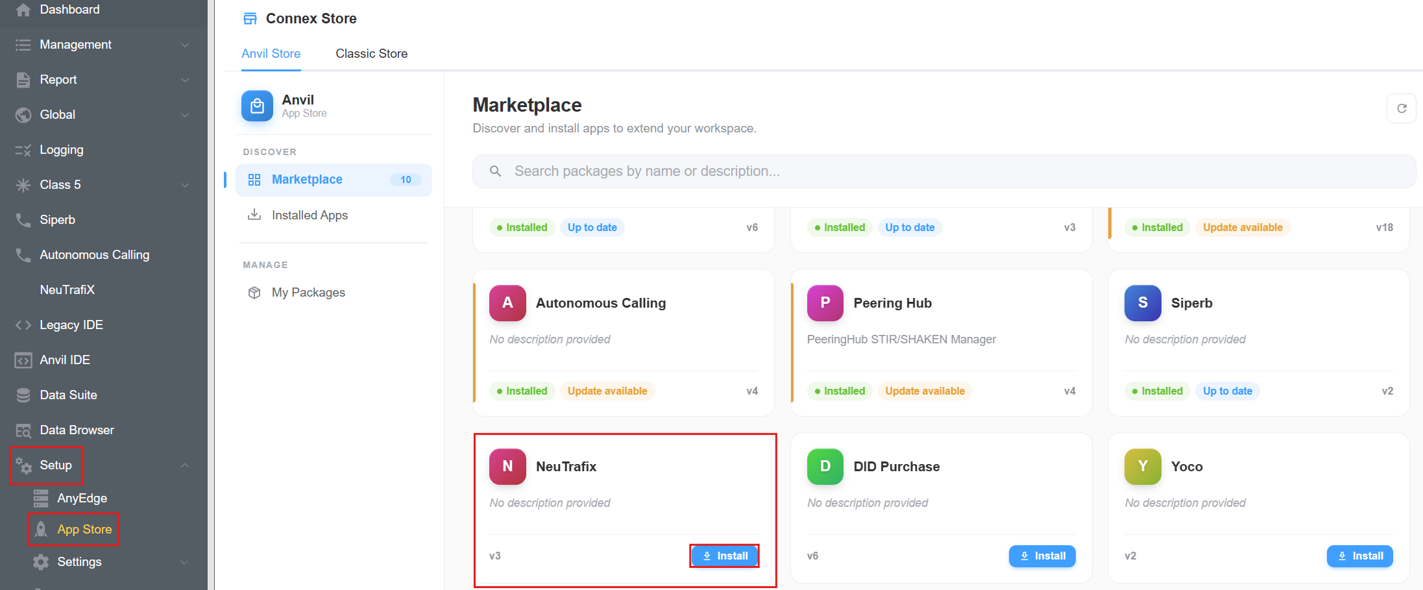This screenshot has height=590, width=1423.
Task: Focus the package search field
Action: [944, 171]
